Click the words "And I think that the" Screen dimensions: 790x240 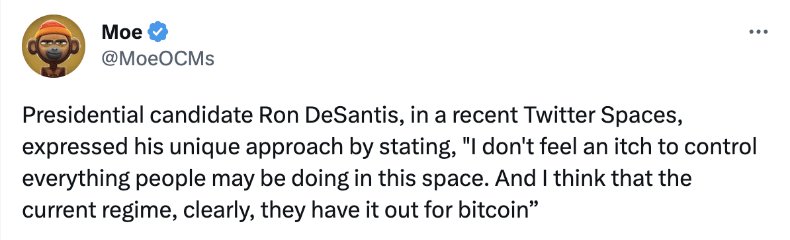pos(560,179)
